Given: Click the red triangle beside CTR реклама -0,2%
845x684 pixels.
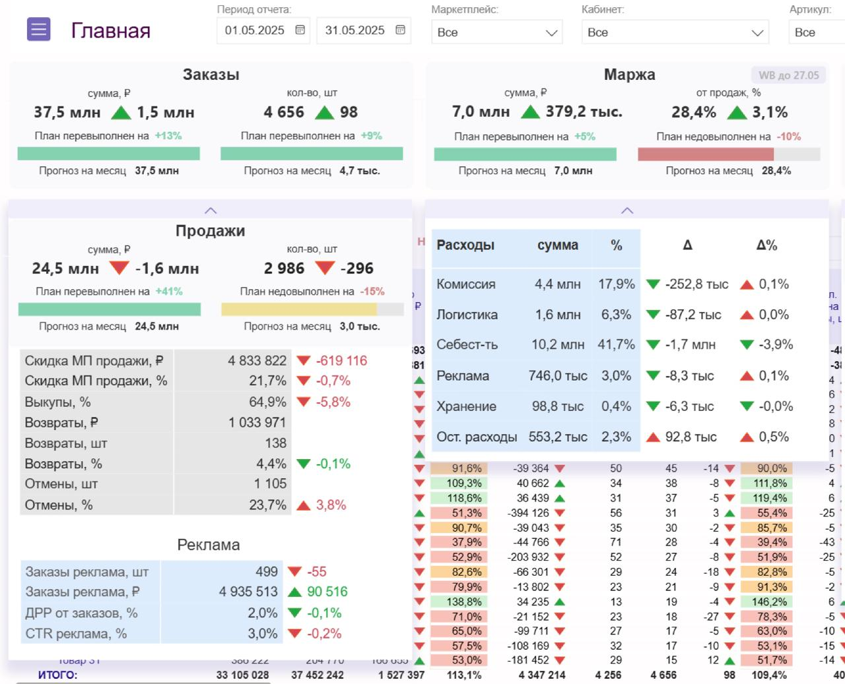Looking at the screenshot, I should pos(294,633).
